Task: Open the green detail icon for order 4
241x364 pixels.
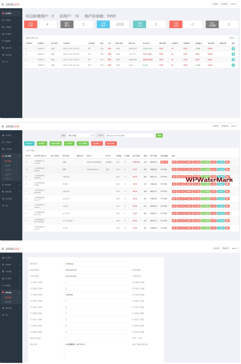Action: pos(233,49)
